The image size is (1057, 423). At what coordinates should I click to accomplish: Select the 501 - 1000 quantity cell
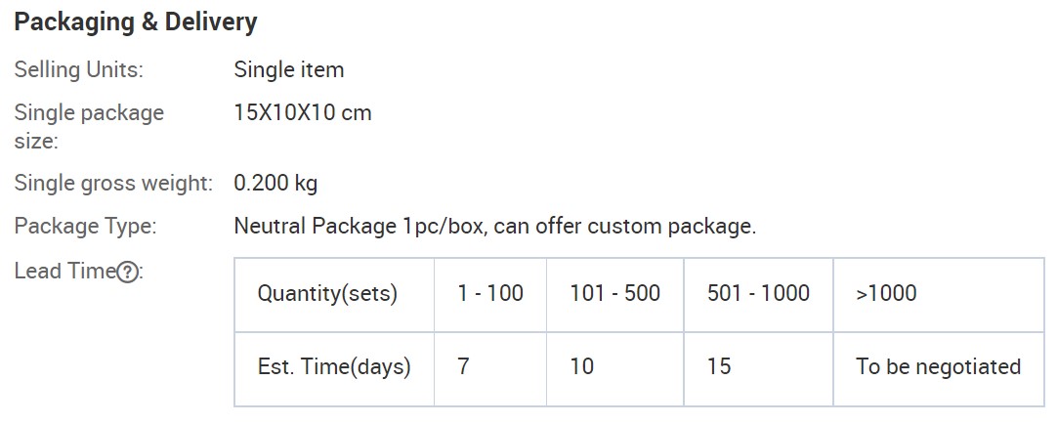758,295
